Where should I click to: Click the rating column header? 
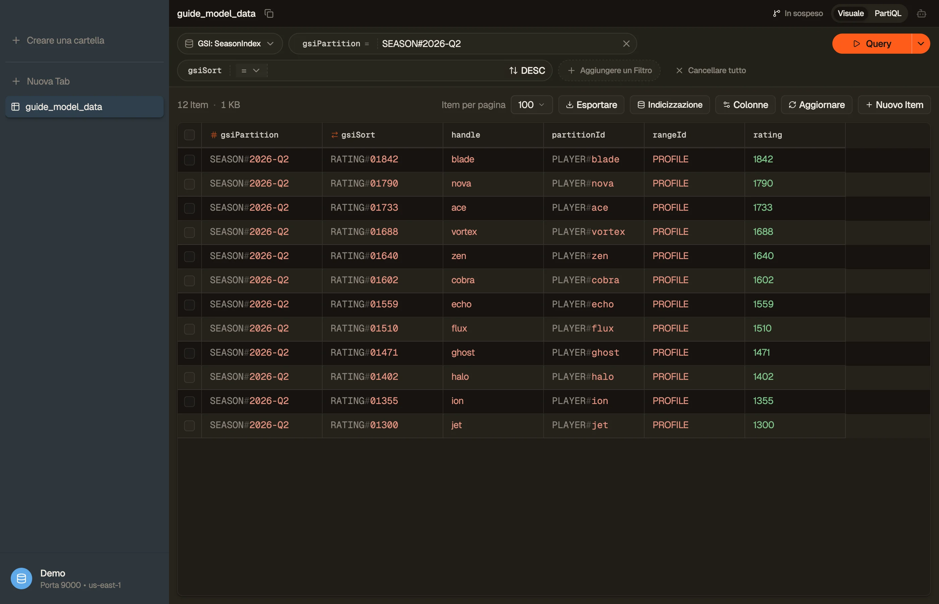[x=795, y=135]
